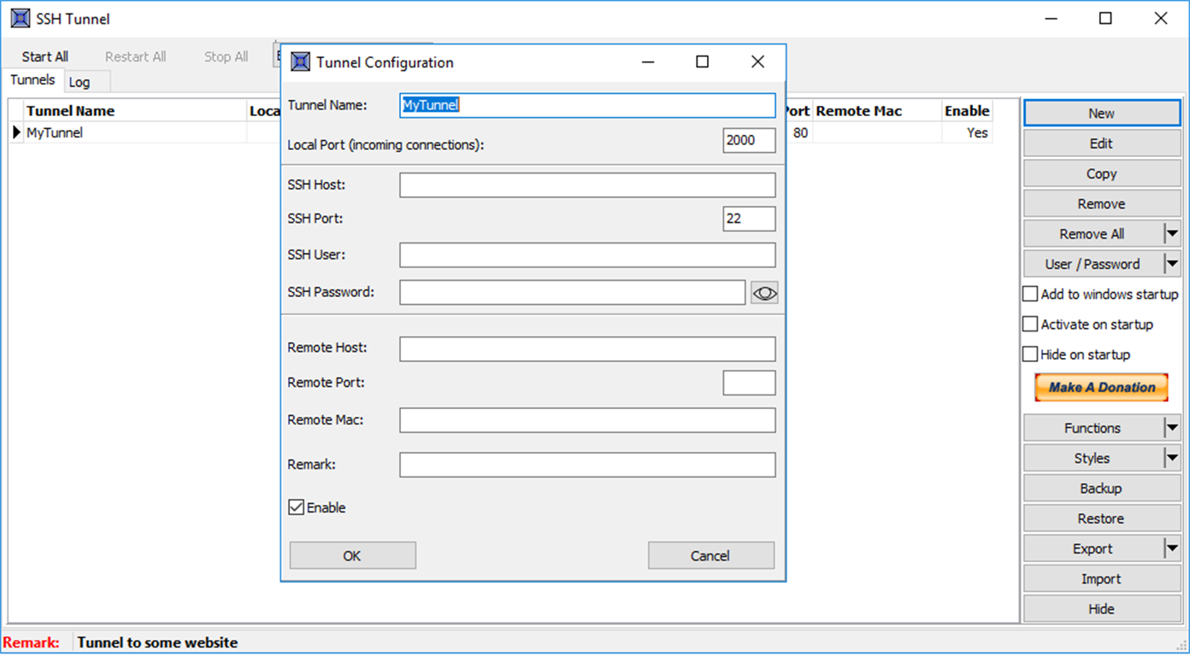Click the Hide button
1190x656 pixels.
tap(1102, 609)
